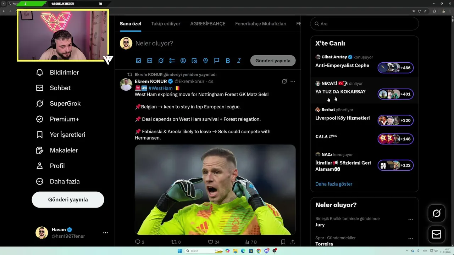Bookmark this page with star icon
The width and height of the screenshot is (454, 255).
coord(425,11)
